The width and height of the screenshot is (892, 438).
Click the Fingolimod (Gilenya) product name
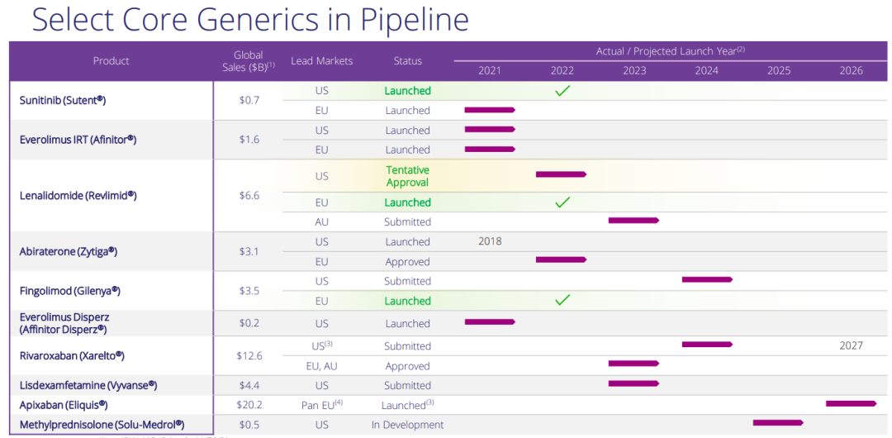[x=69, y=290]
